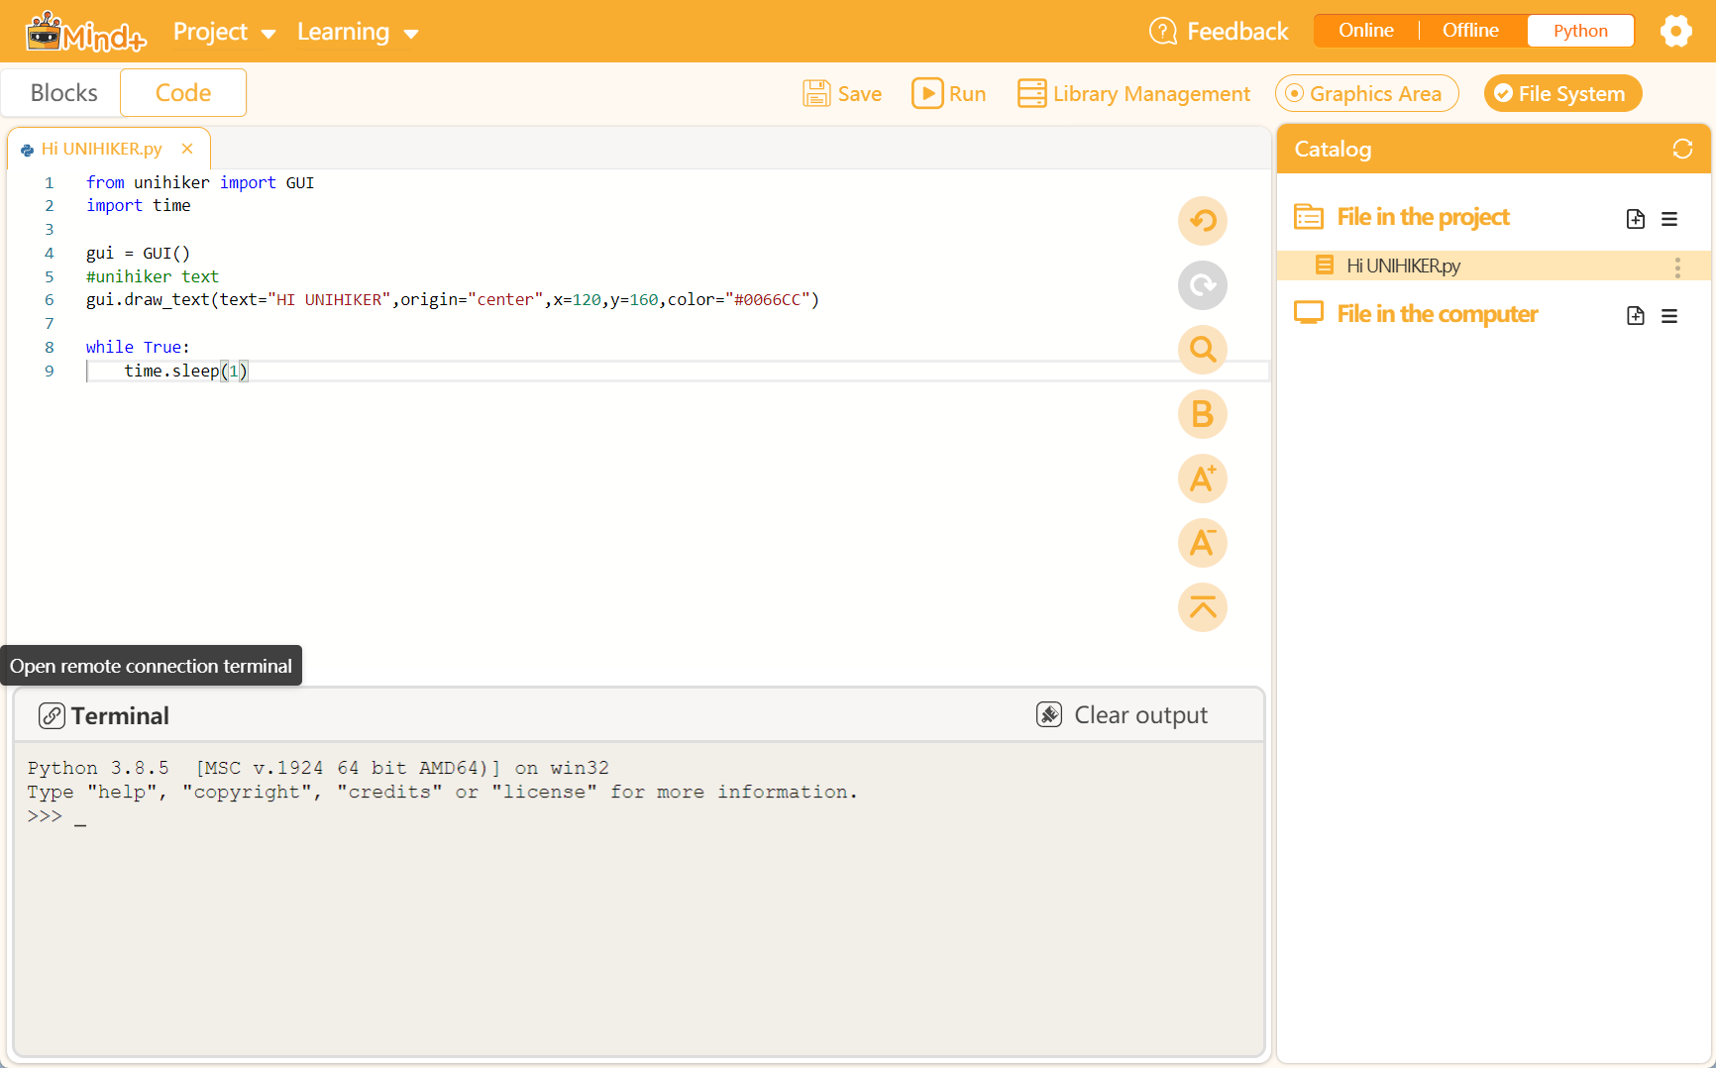Toggle the Graphics Area view
The image size is (1716, 1068).
click(1366, 93)
